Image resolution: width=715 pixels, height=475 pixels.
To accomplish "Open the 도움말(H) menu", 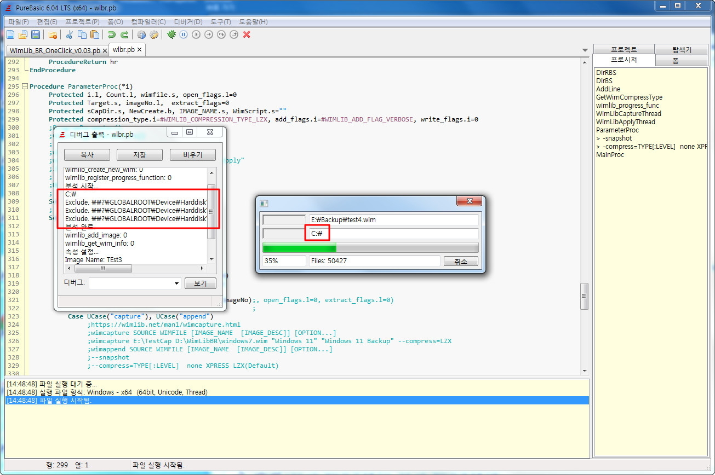I will pos(253,22).
